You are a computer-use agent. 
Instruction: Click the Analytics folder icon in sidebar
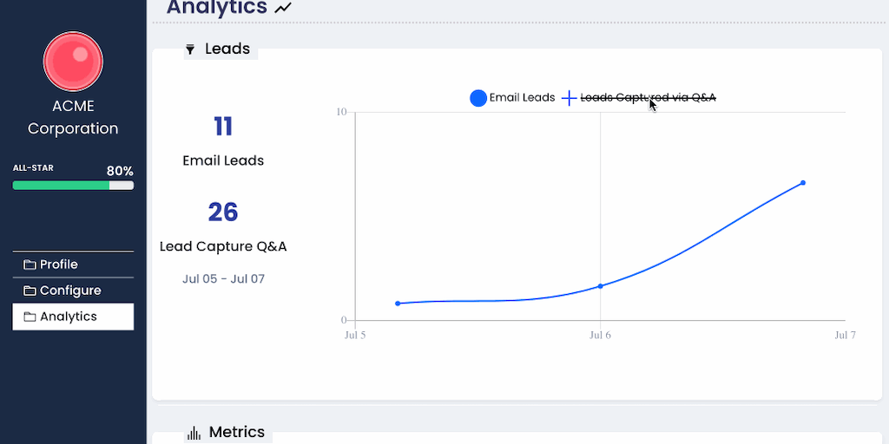(30, 317)
